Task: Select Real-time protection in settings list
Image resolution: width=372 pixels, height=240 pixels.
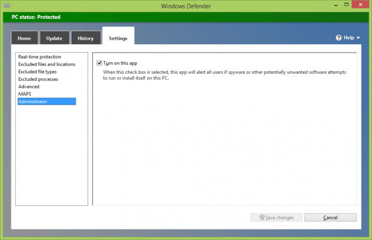Action: click(x=40, y=56)
